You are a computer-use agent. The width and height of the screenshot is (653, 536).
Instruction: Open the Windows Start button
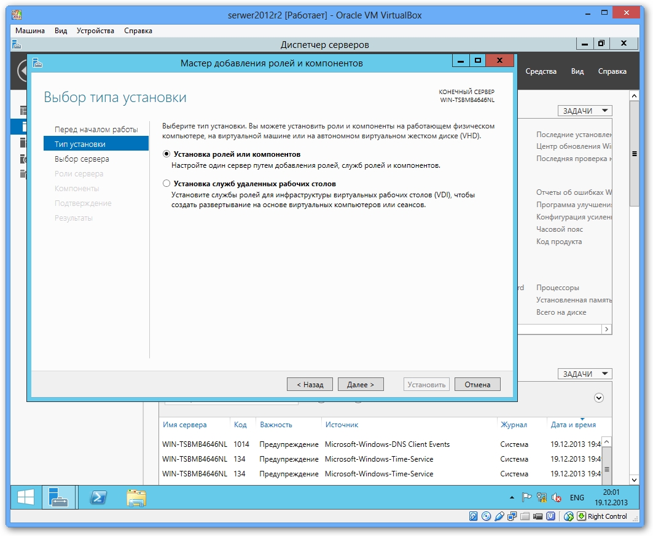click(26, 498)
